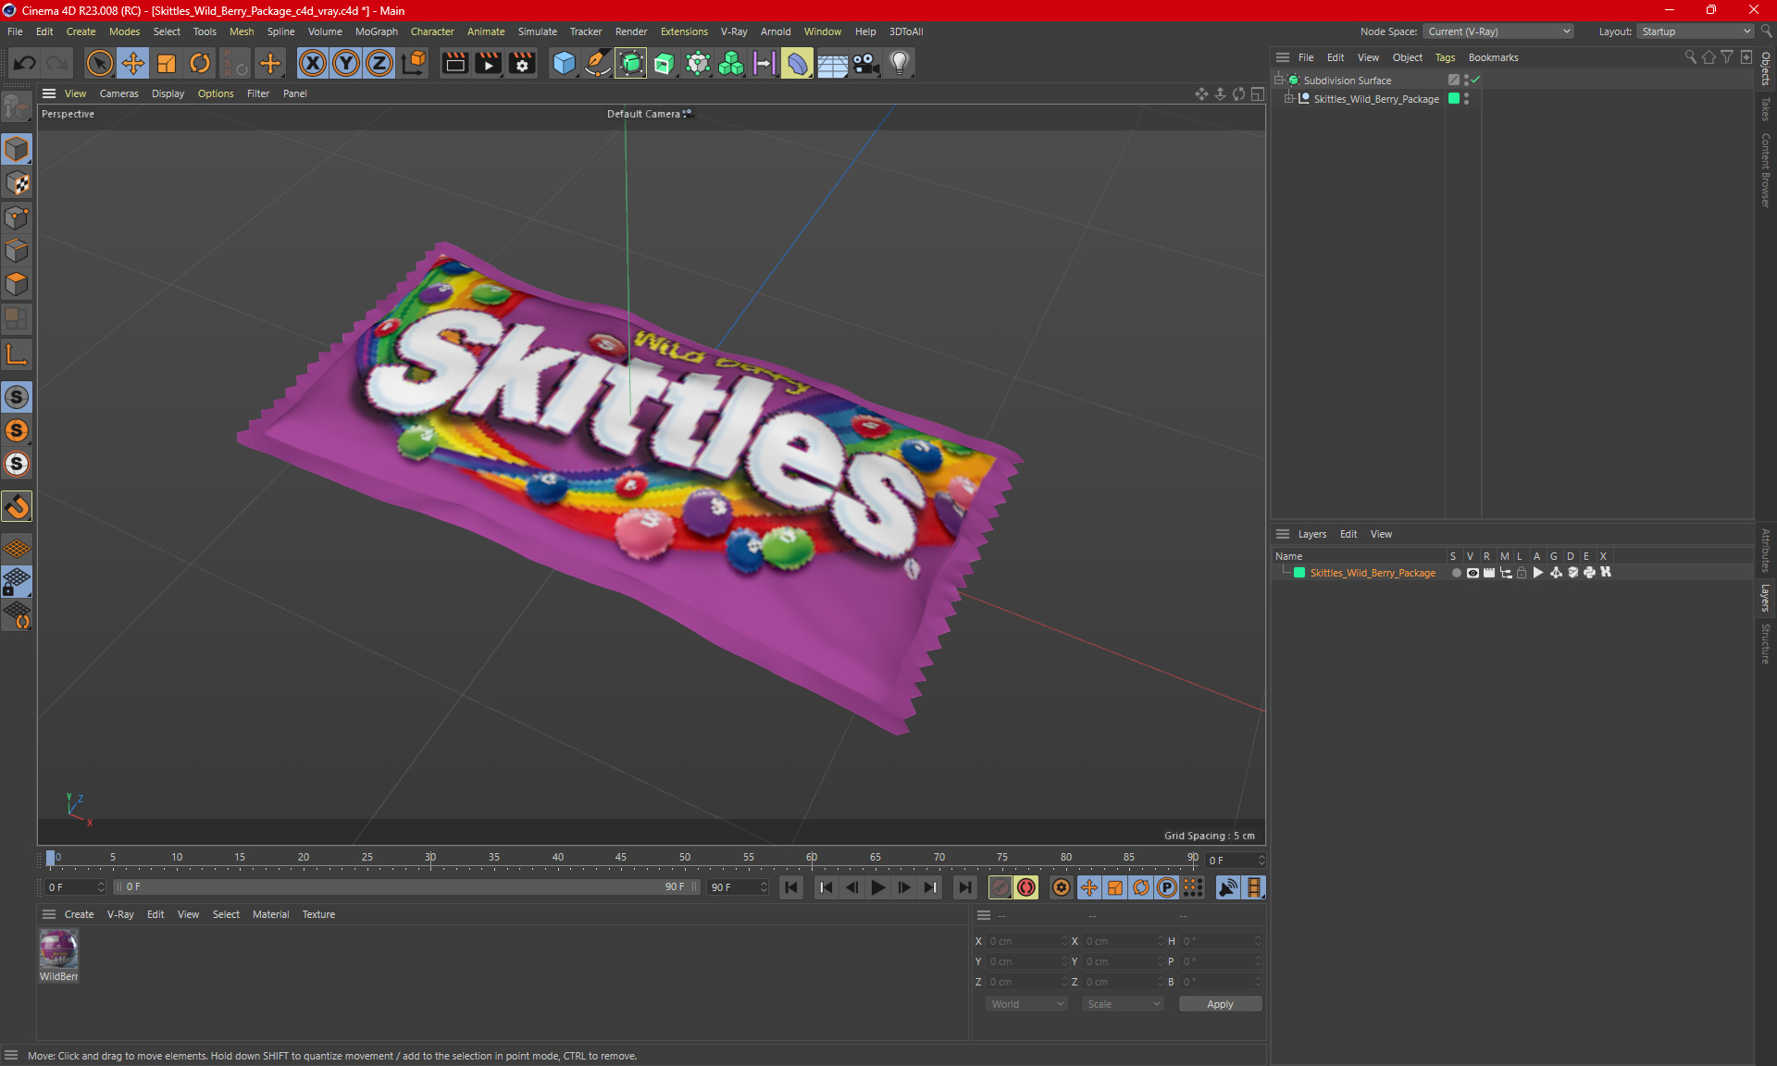Toggle Solo dot for Skittles layer
Screen dimensions: 1777x1066
(1456, 573)
